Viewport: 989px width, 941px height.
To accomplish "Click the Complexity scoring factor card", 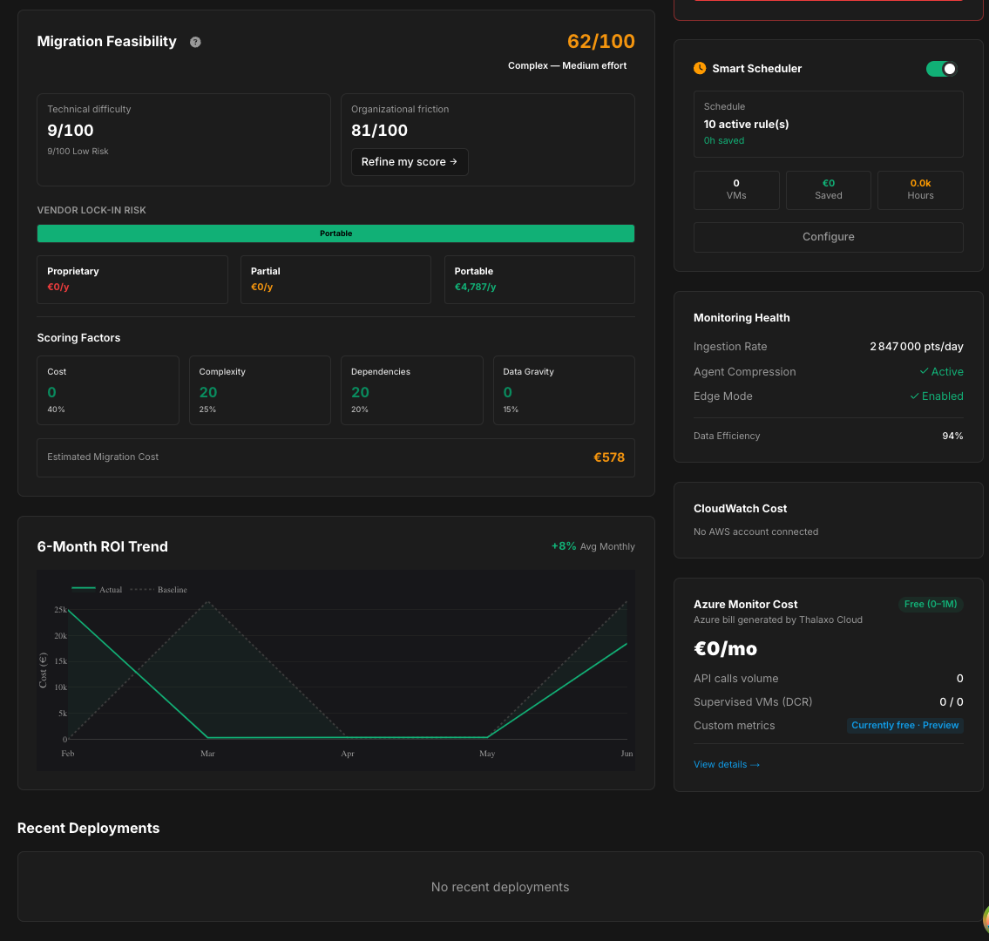I will point(260,390).
